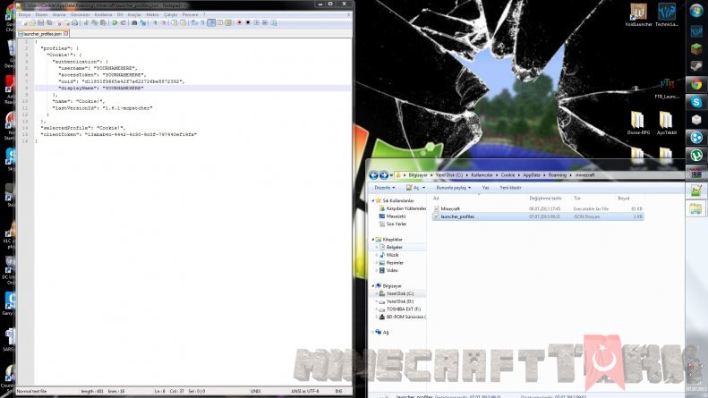The height and width of the screenshot is (398, 708).
Task: Click Redo arrow icon in Notepad++
Action: tap(123, 22)
